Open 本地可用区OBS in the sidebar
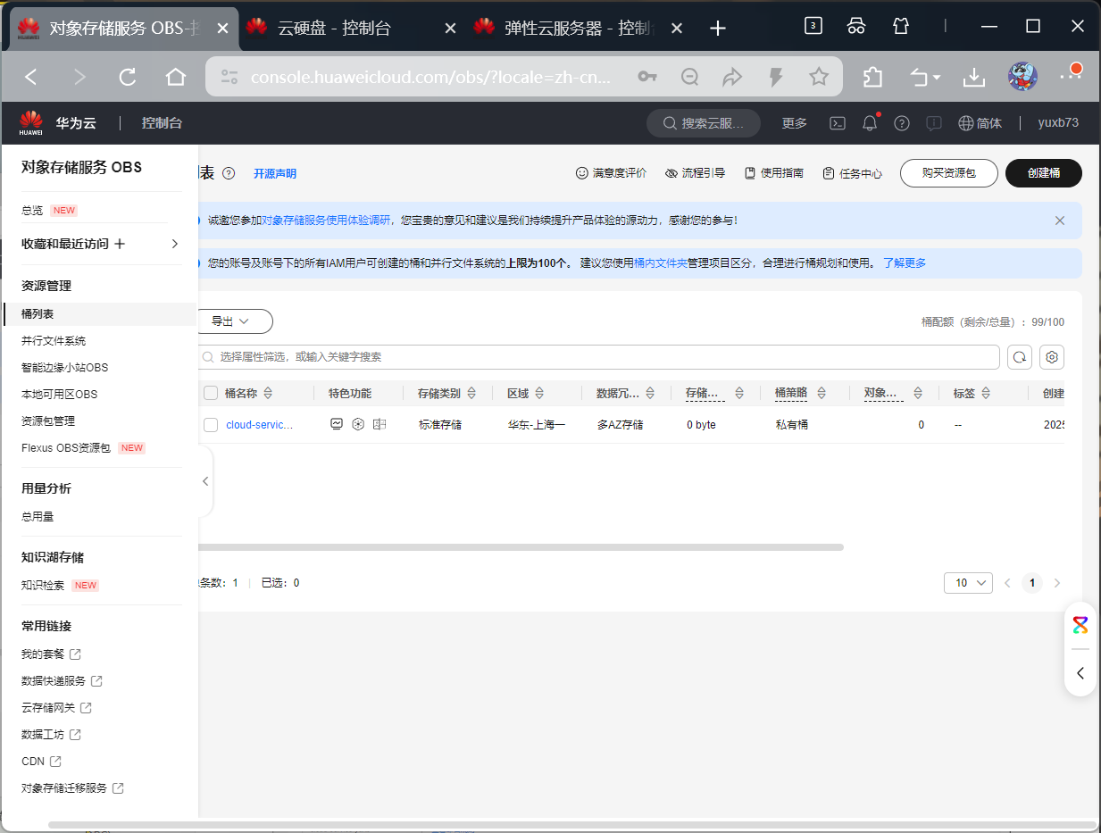Screen dimensions: 1101x833 59,395
